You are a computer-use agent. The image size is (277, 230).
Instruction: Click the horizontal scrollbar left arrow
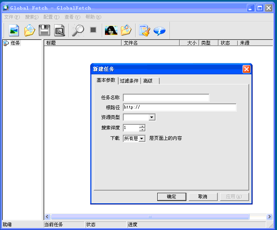pyautogui.click(x=47, y=216)
